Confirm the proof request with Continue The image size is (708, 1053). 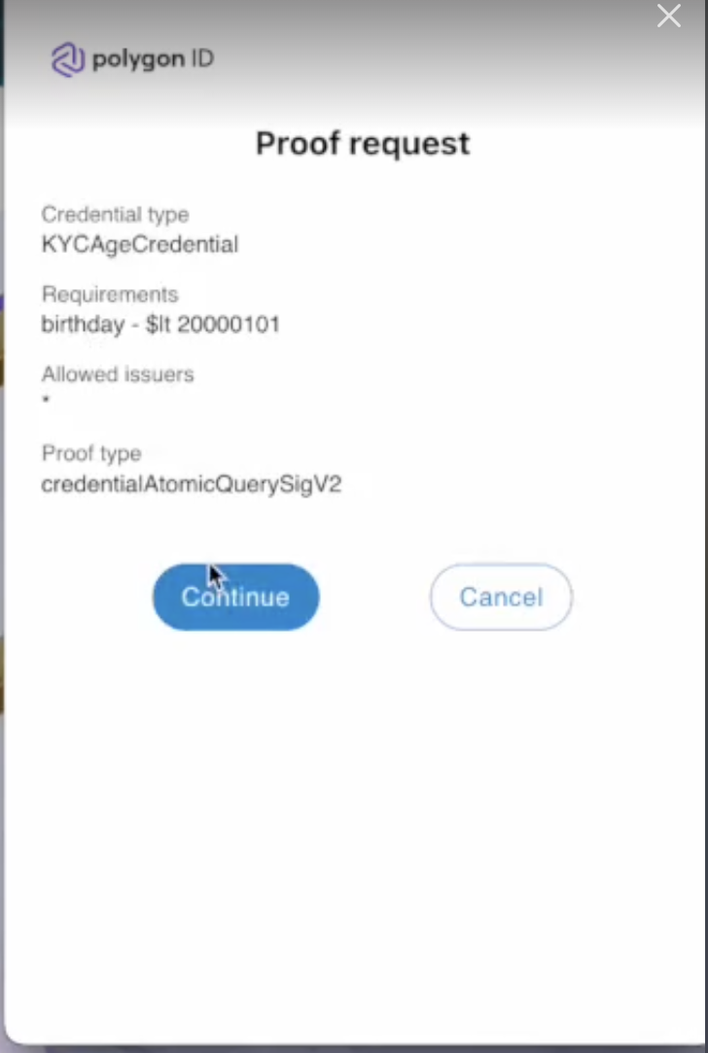click(235, 597)
